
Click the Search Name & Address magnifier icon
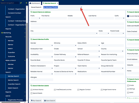(x=31, y=12)
